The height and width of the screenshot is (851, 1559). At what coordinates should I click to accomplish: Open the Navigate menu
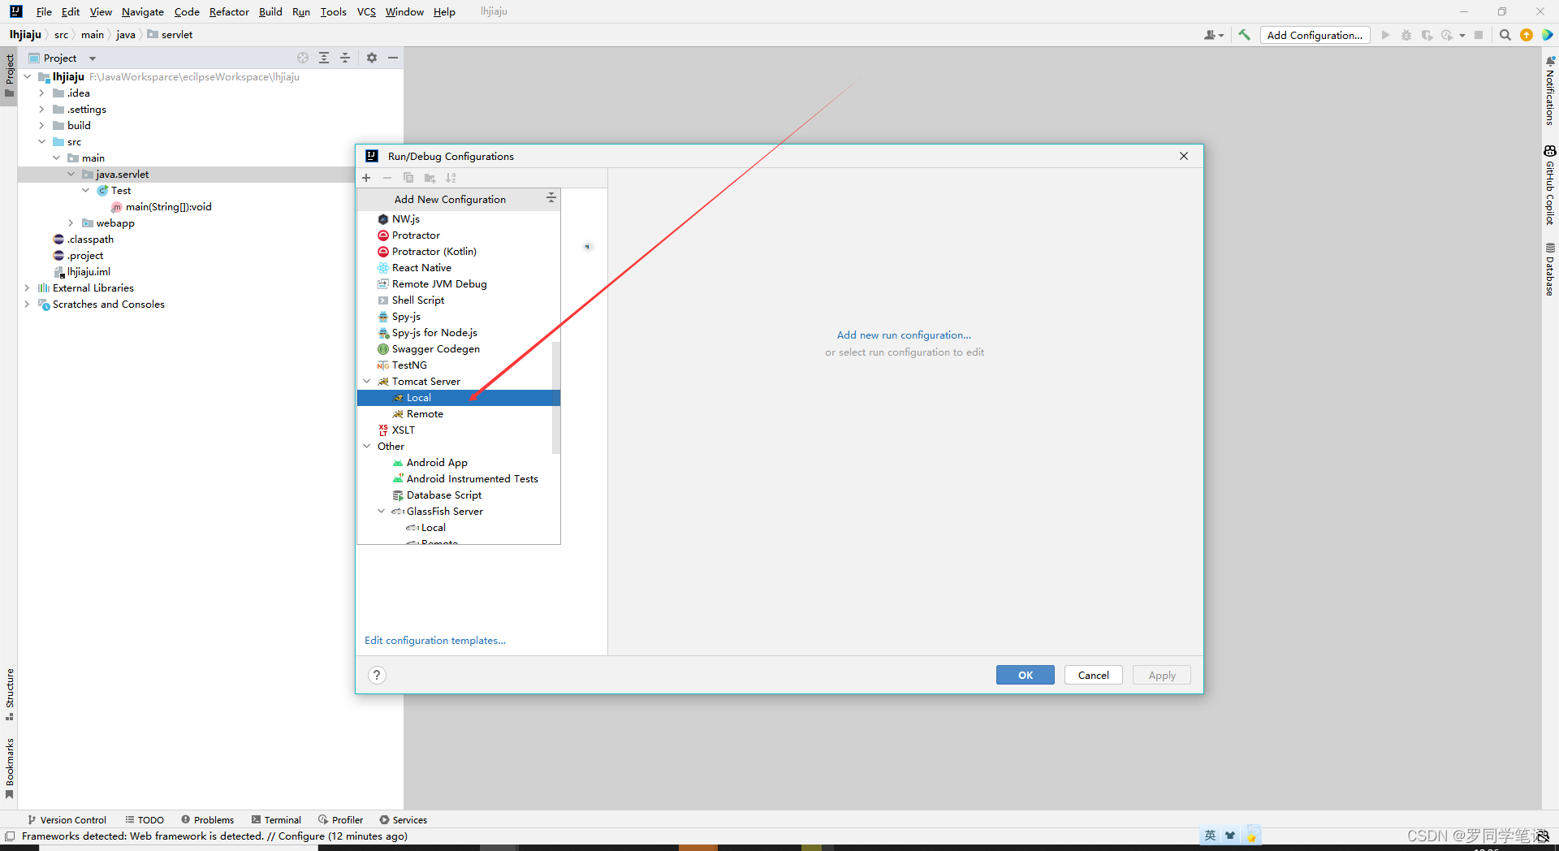143,11
